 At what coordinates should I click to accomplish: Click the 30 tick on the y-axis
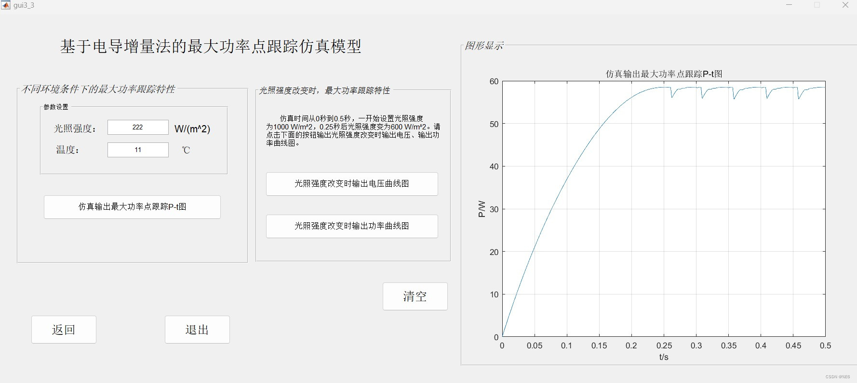pos(494,209)
